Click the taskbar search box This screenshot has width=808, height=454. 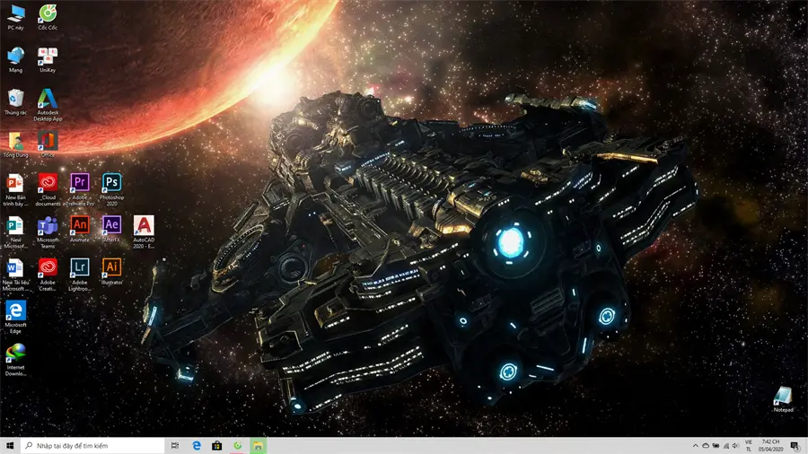pos(92,446)
